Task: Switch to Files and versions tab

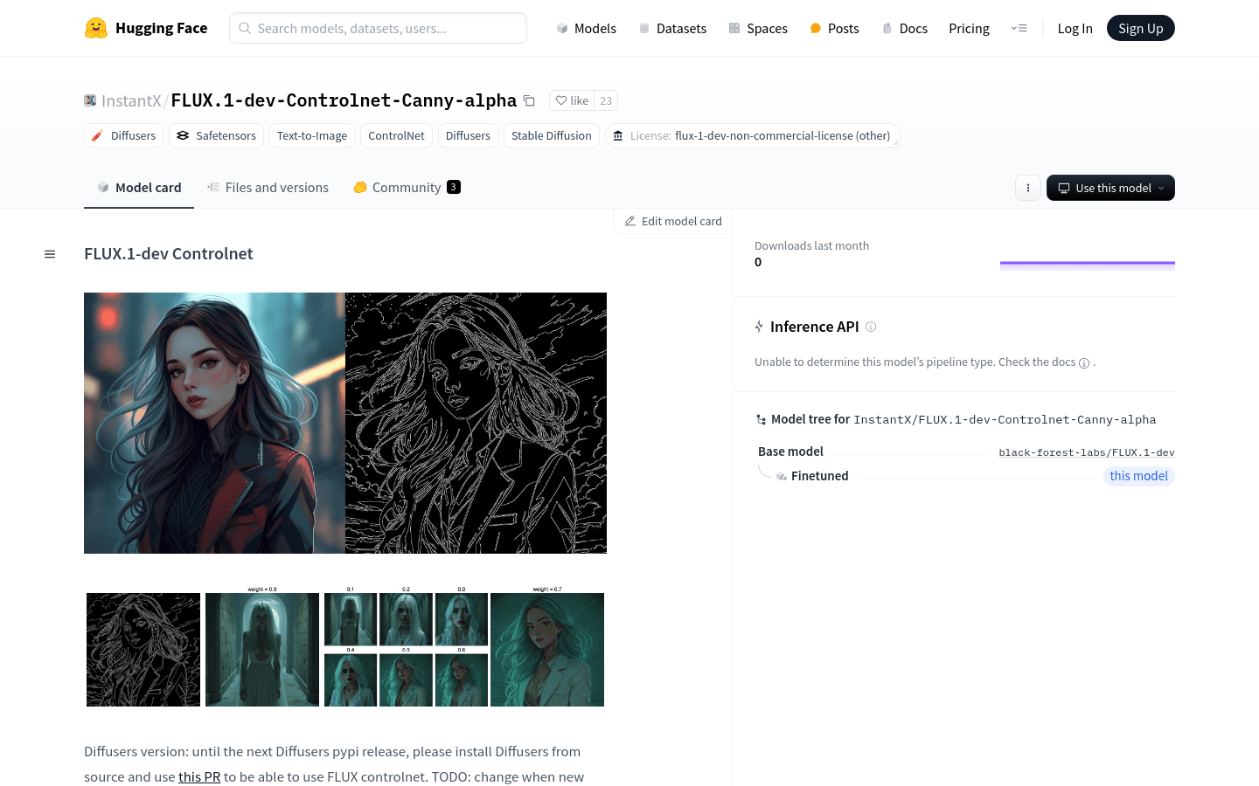Action: [268, 187]
